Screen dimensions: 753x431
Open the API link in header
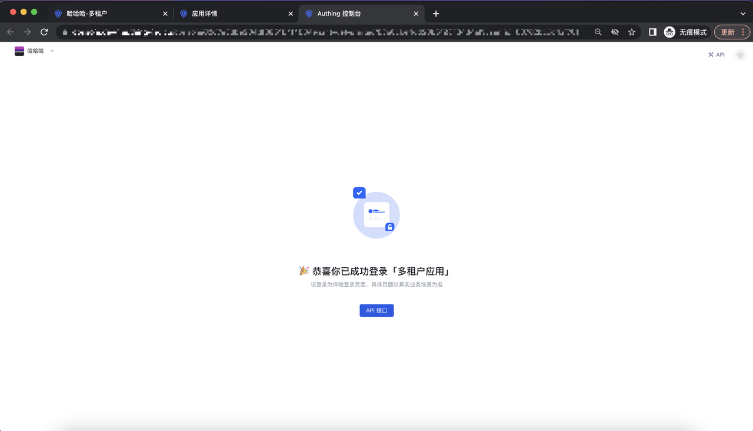(x=717, y=55)
